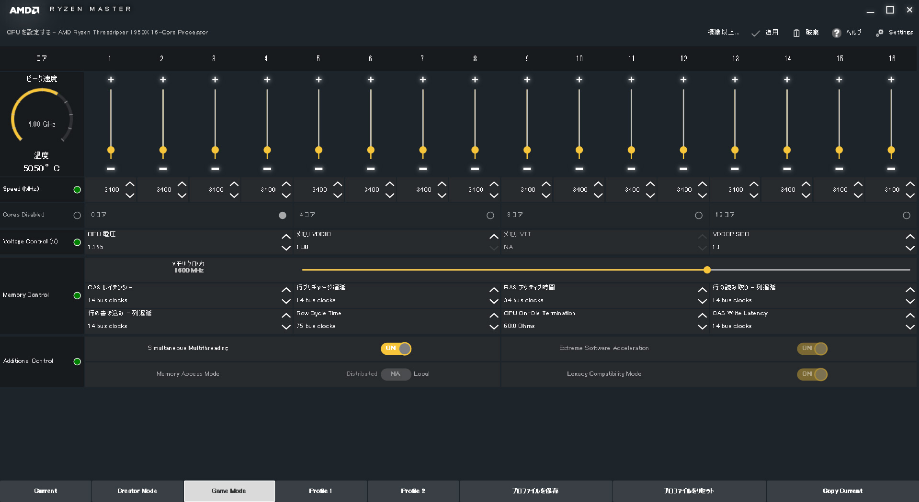
Task: Click the plus icon above core 1 slider
Action: 111,79
